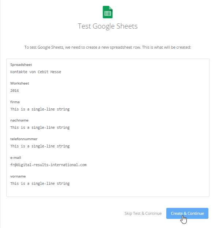Select the vorname single-line string value
The width and height of the screenshot is (215, 228).
point(40,183)
